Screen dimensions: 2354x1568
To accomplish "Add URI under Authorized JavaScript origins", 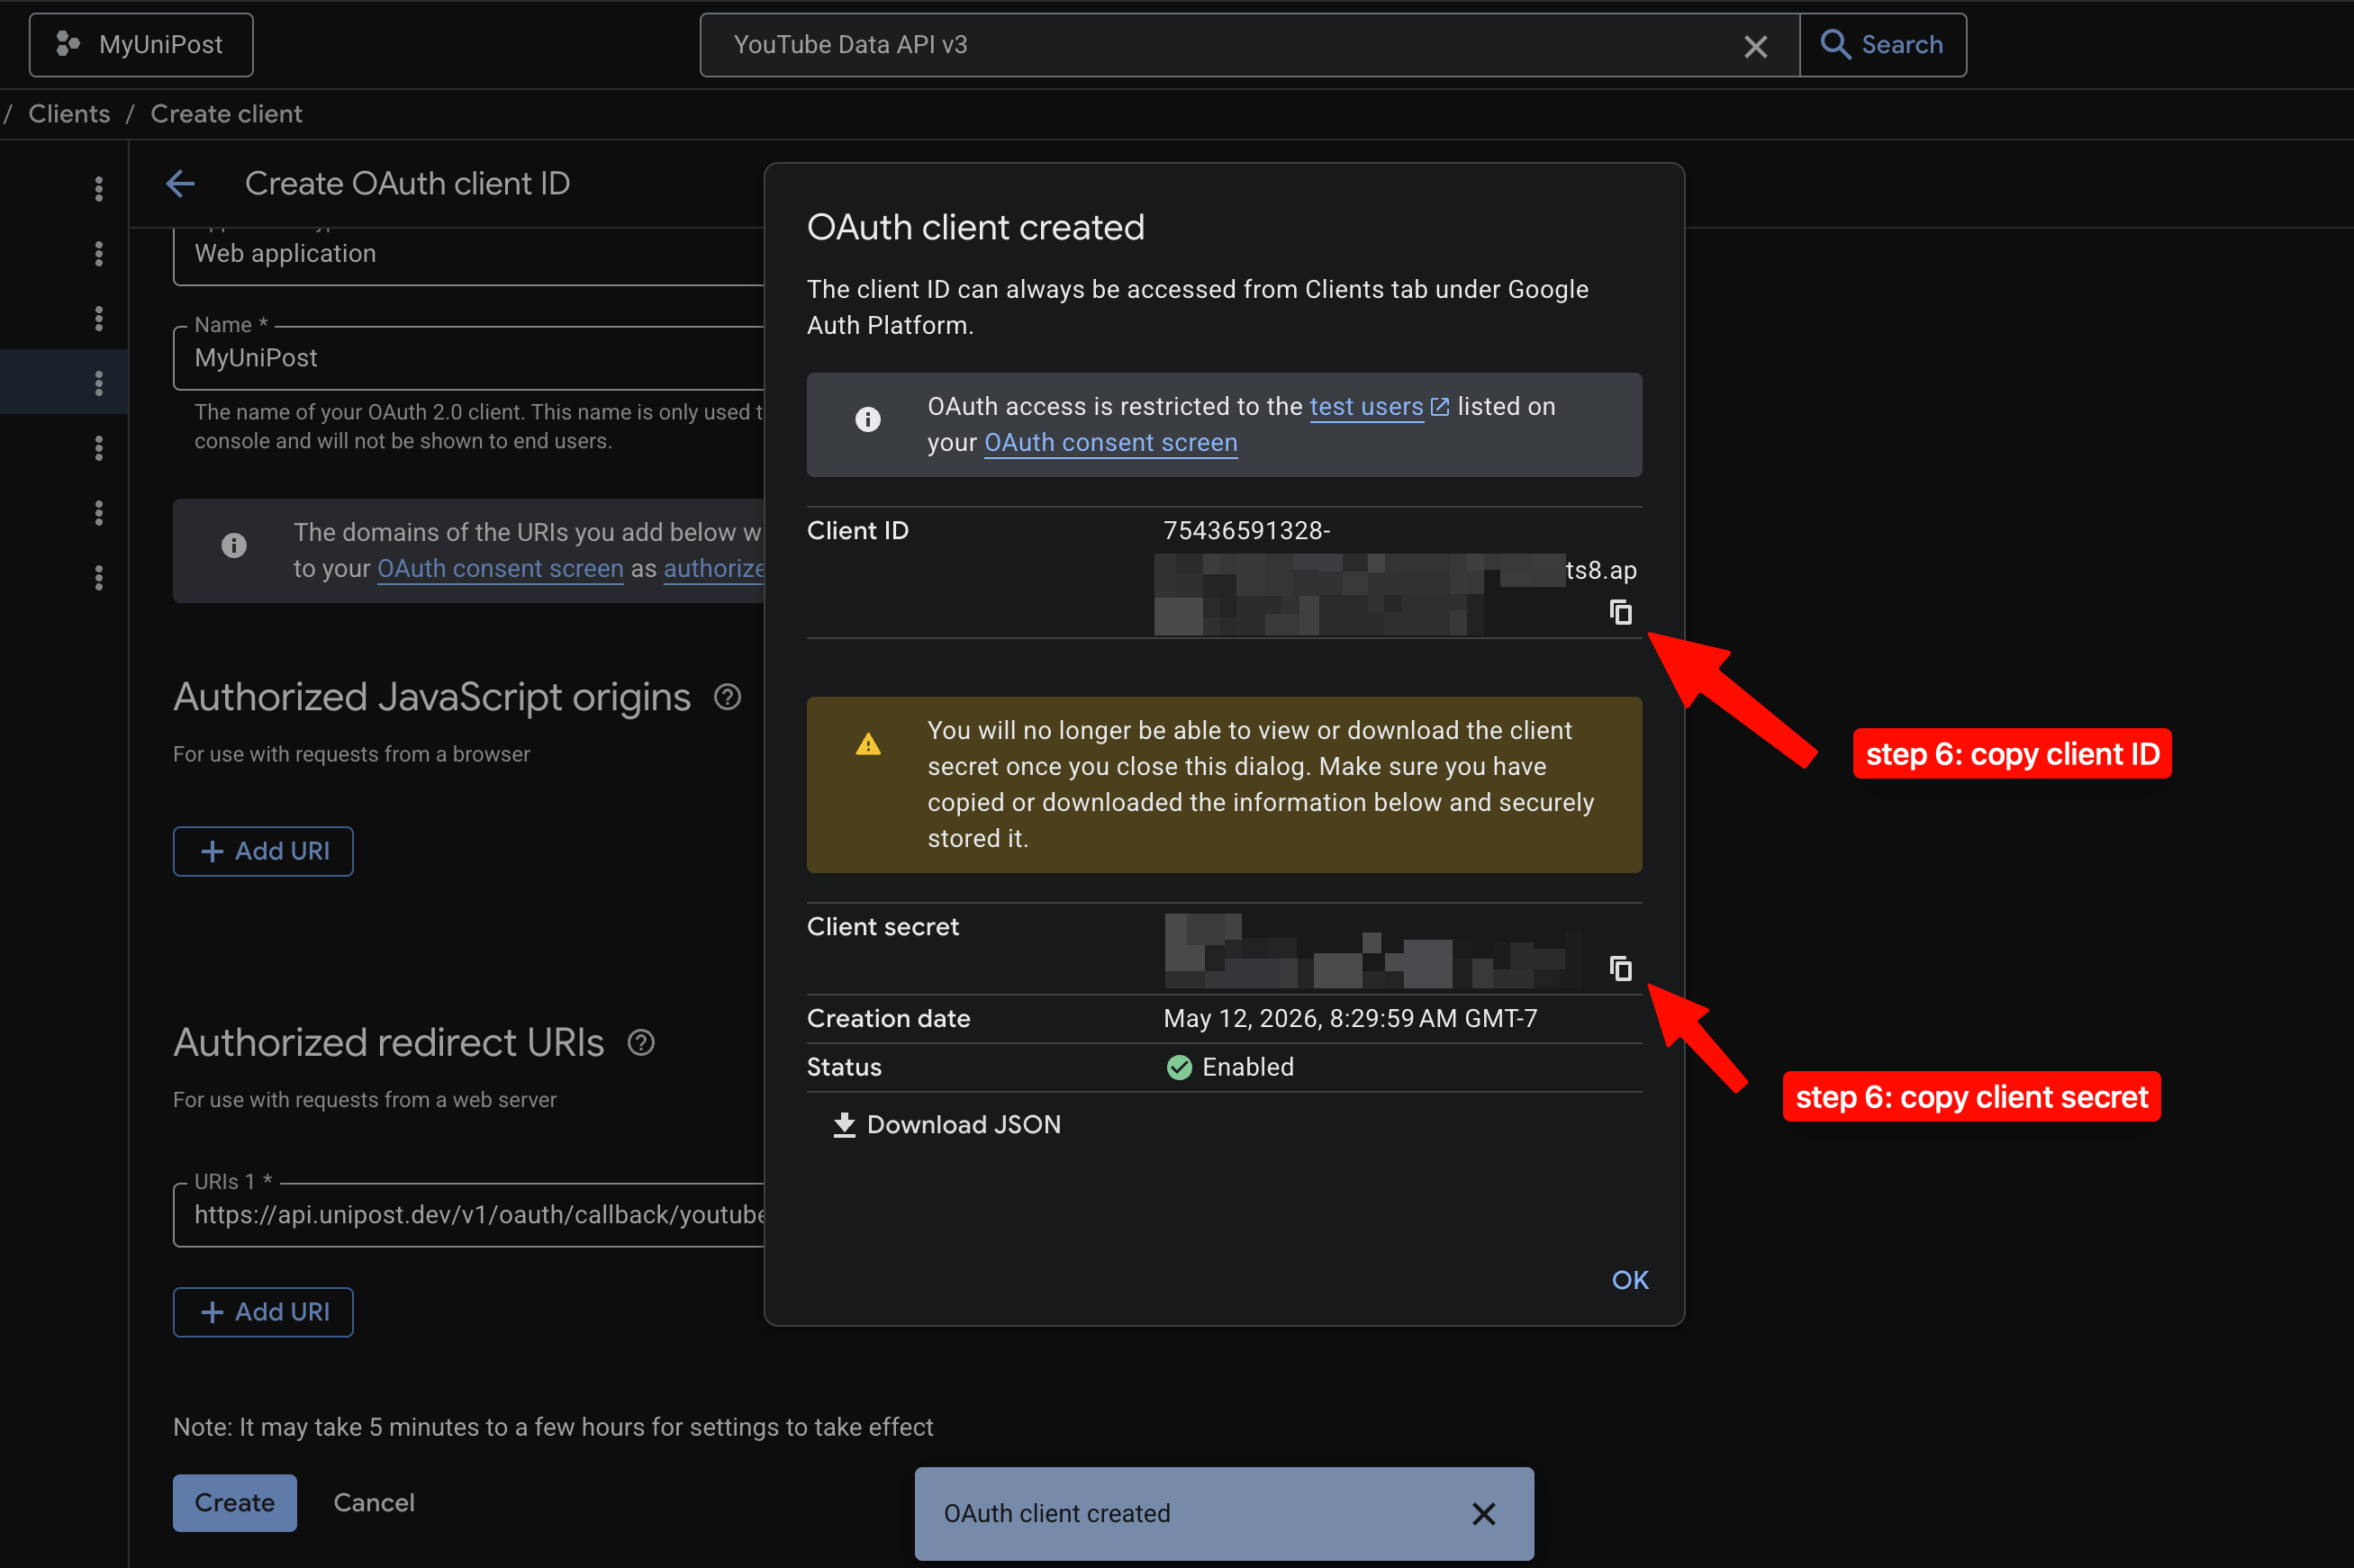I will pyautogui.click(x=263, y=851).
